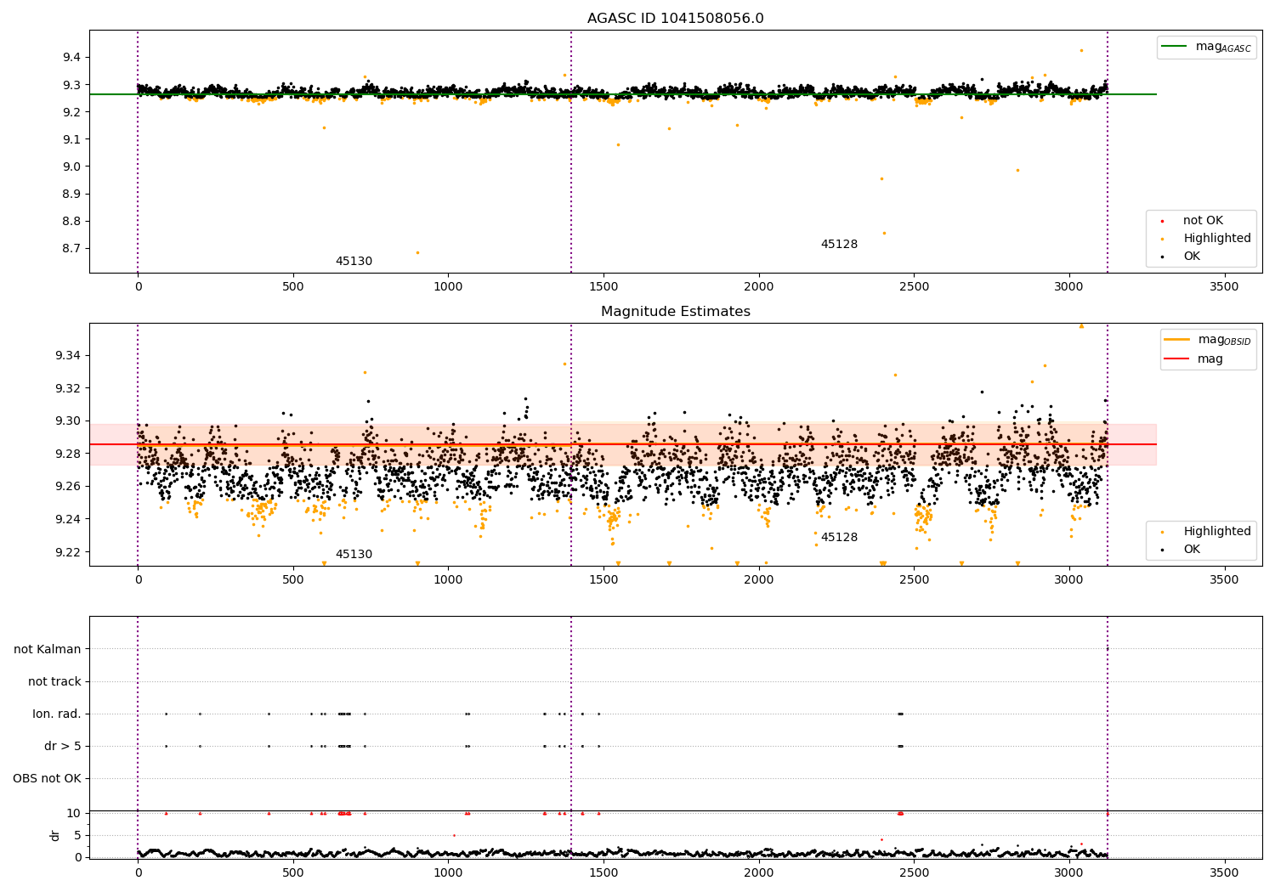This screenshot has height=892, width=1275.
Task: Select the orange mag OBSID legend entry
Action: tap(1177, 340)
